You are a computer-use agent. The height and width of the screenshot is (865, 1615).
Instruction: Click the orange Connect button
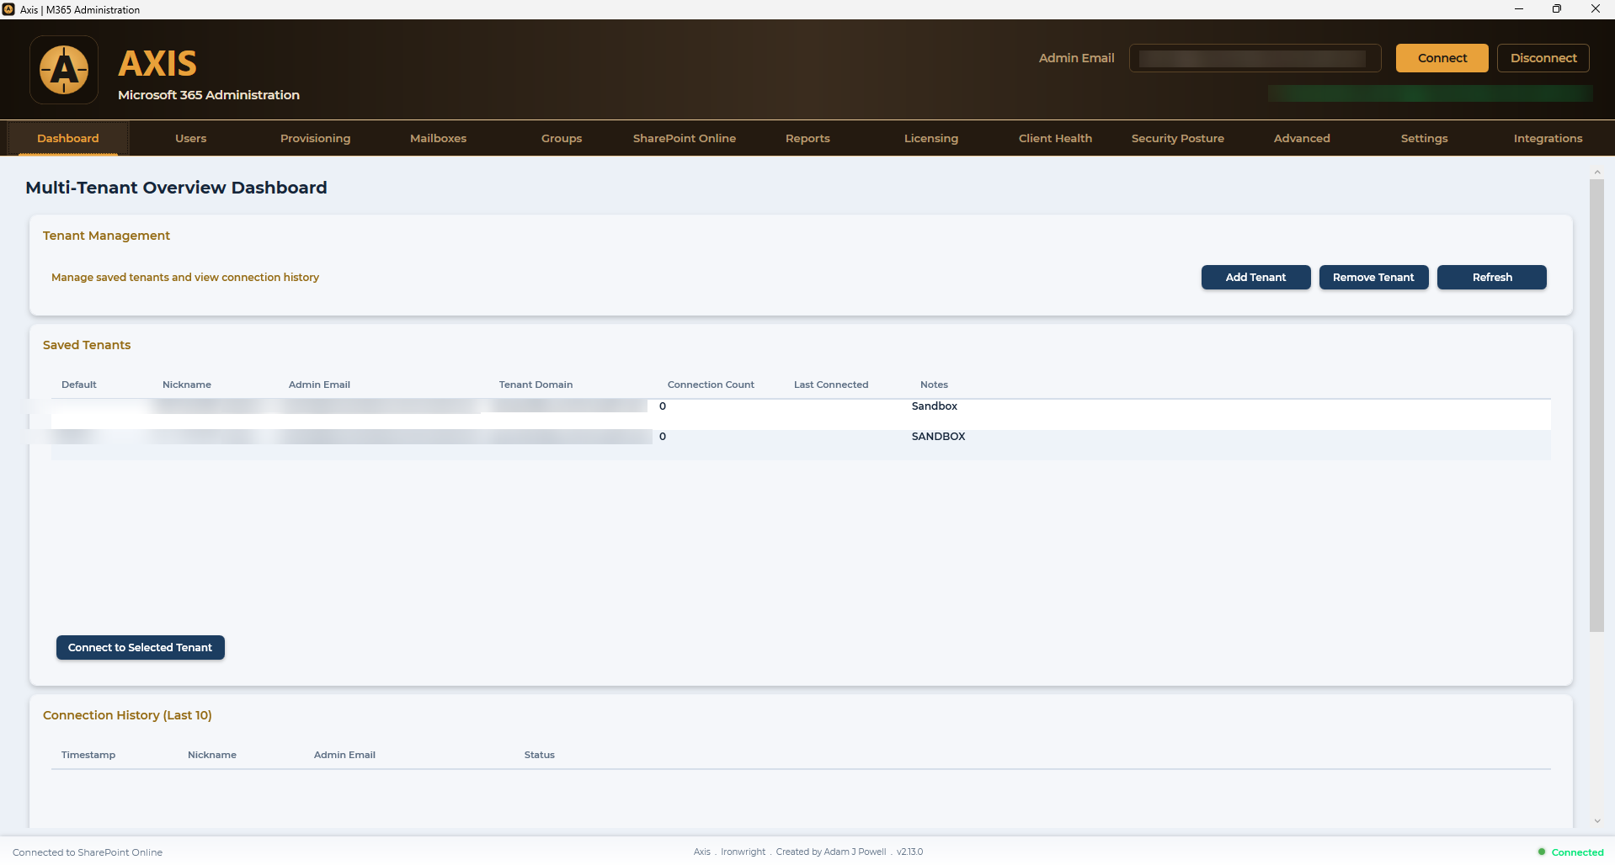click(x=1442, y=58)
